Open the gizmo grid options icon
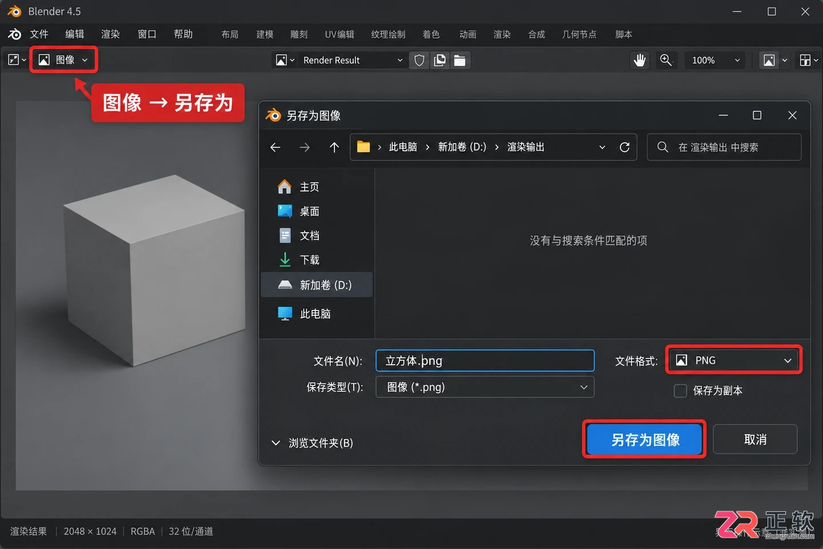The width and height of the screenshot is (823, 549). tap(809, 60)
